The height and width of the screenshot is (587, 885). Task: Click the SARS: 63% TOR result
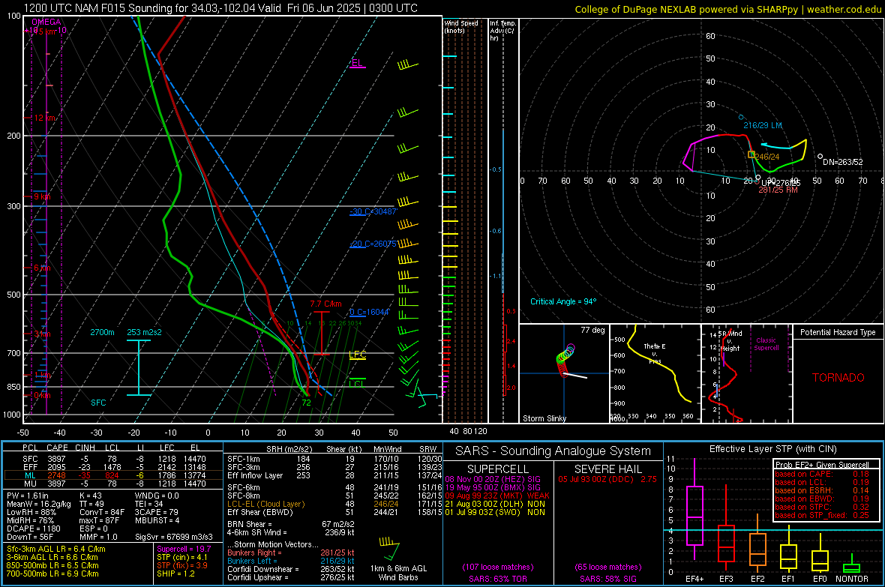pos(498,579)
